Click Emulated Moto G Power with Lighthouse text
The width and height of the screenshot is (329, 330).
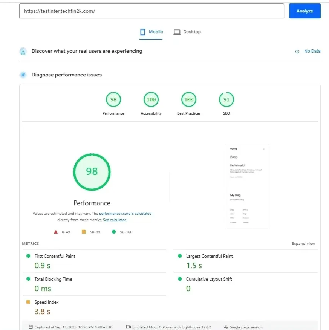(171, 327)
